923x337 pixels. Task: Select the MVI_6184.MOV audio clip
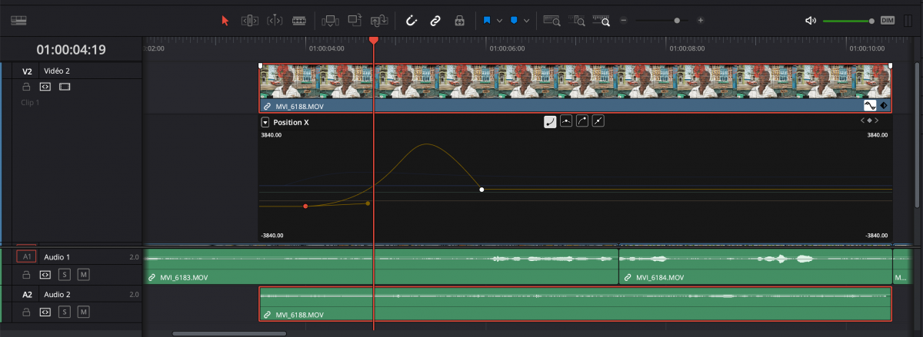tap(754, 266)
